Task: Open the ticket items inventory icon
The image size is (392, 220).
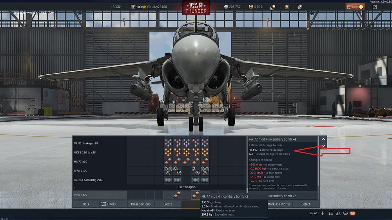Action: pyautogui.click(x=300, y=7)
